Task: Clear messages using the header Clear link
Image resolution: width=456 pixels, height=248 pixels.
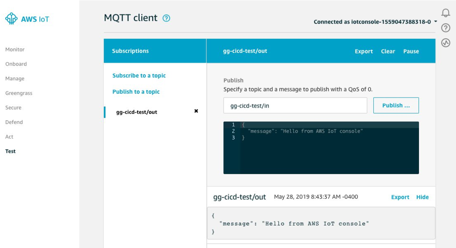Action: 388,51
